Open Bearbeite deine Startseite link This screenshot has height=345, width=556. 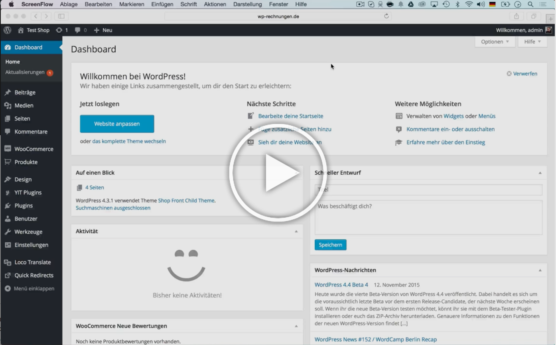click(291, 116)
